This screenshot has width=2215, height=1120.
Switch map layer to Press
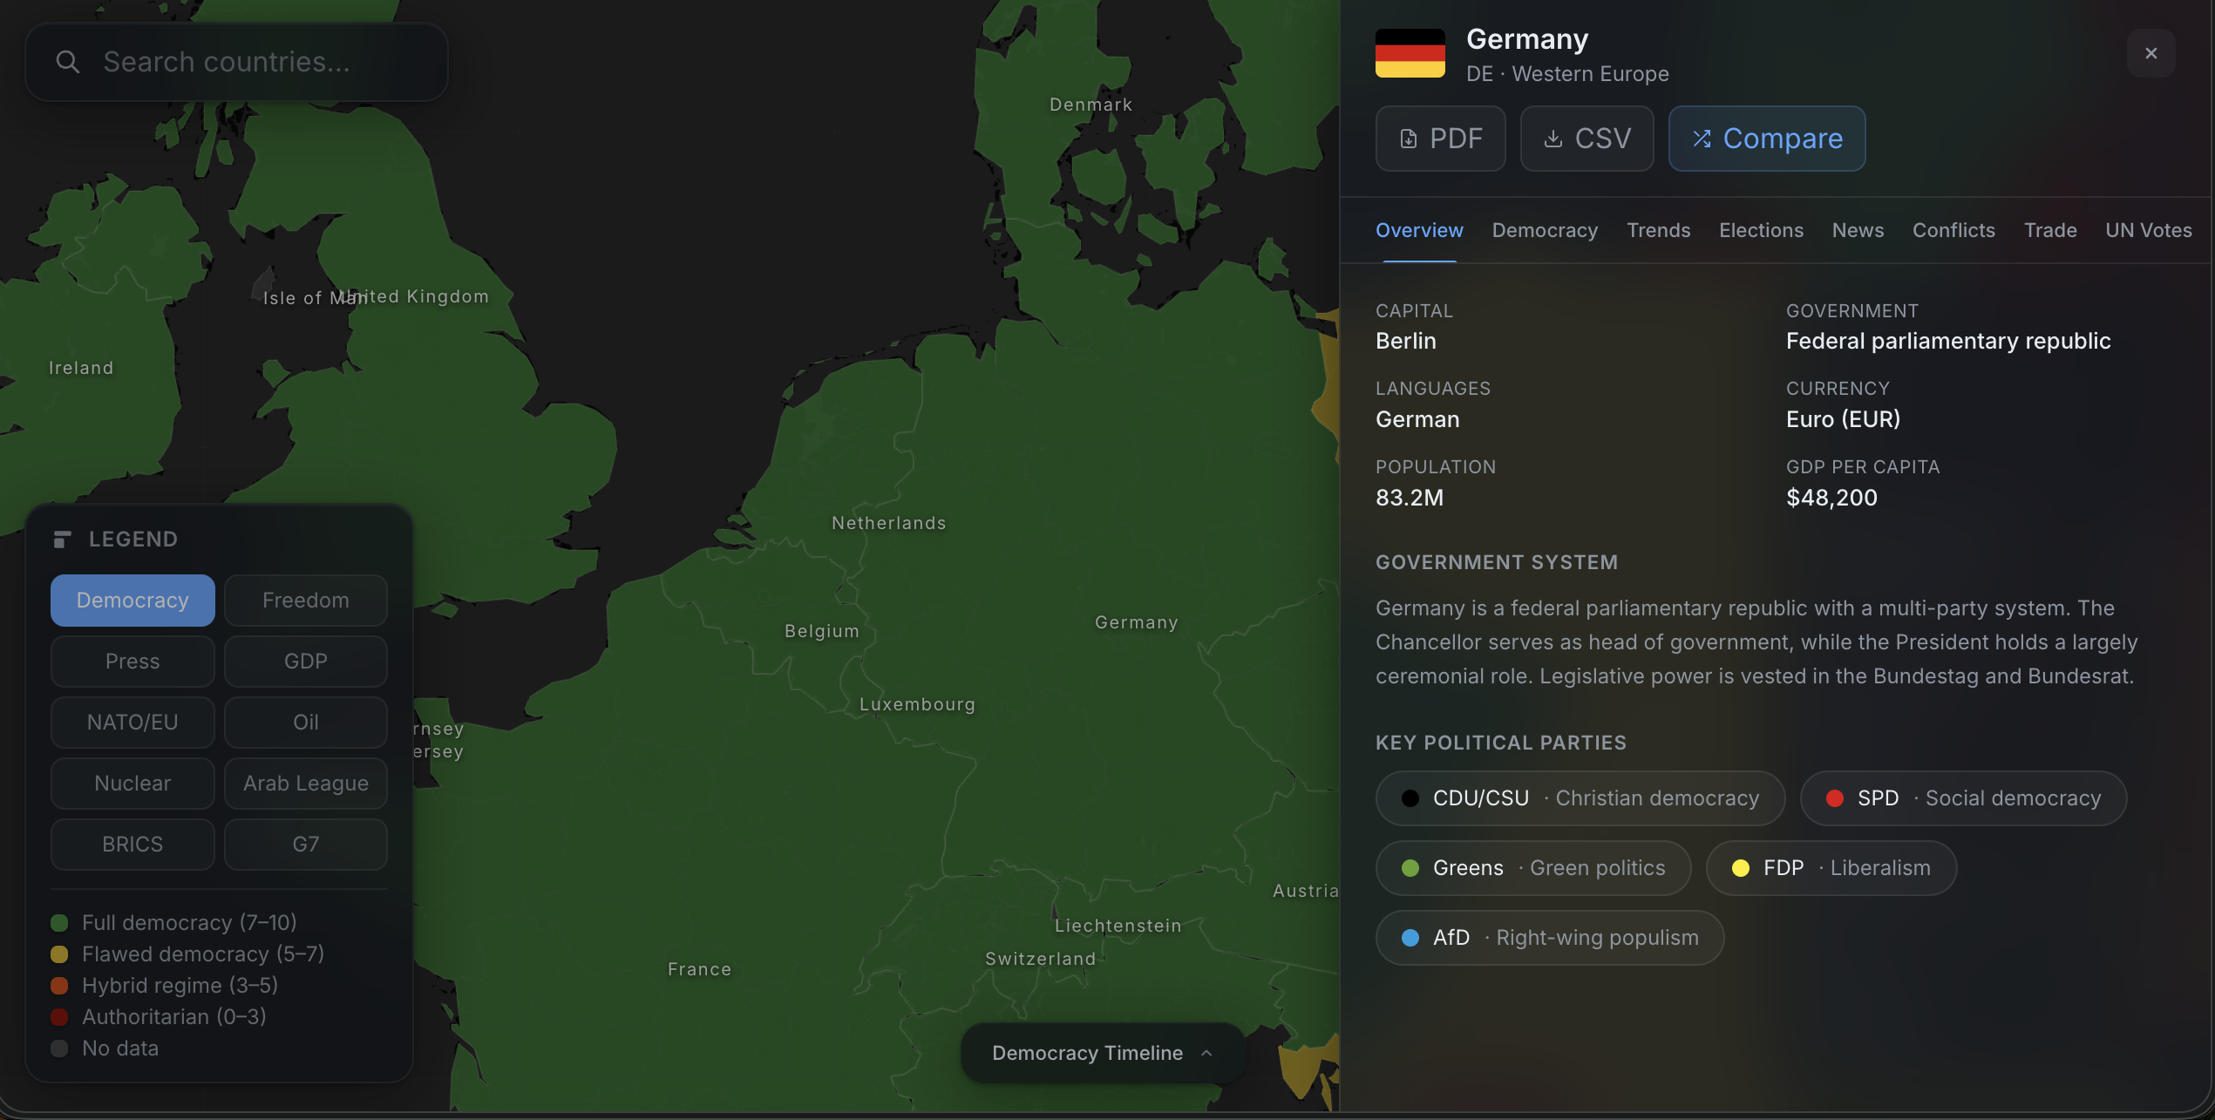pyautogui.click(x=132, y=662)
